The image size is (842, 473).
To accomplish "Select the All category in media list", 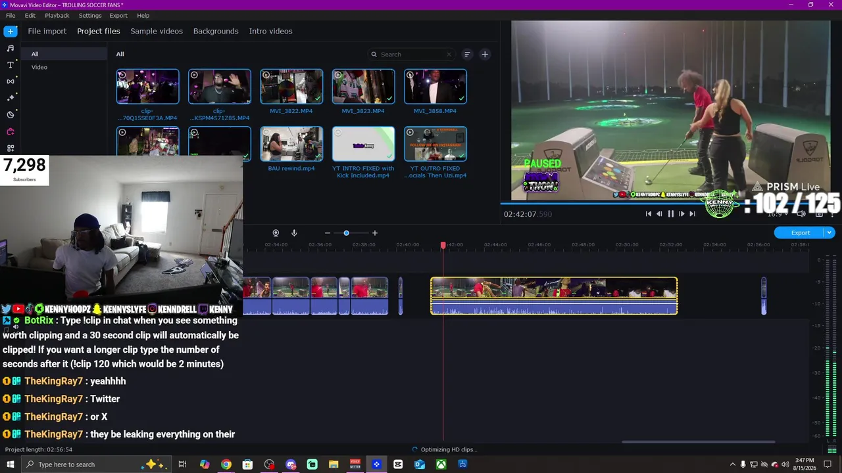I will point(63,54).
